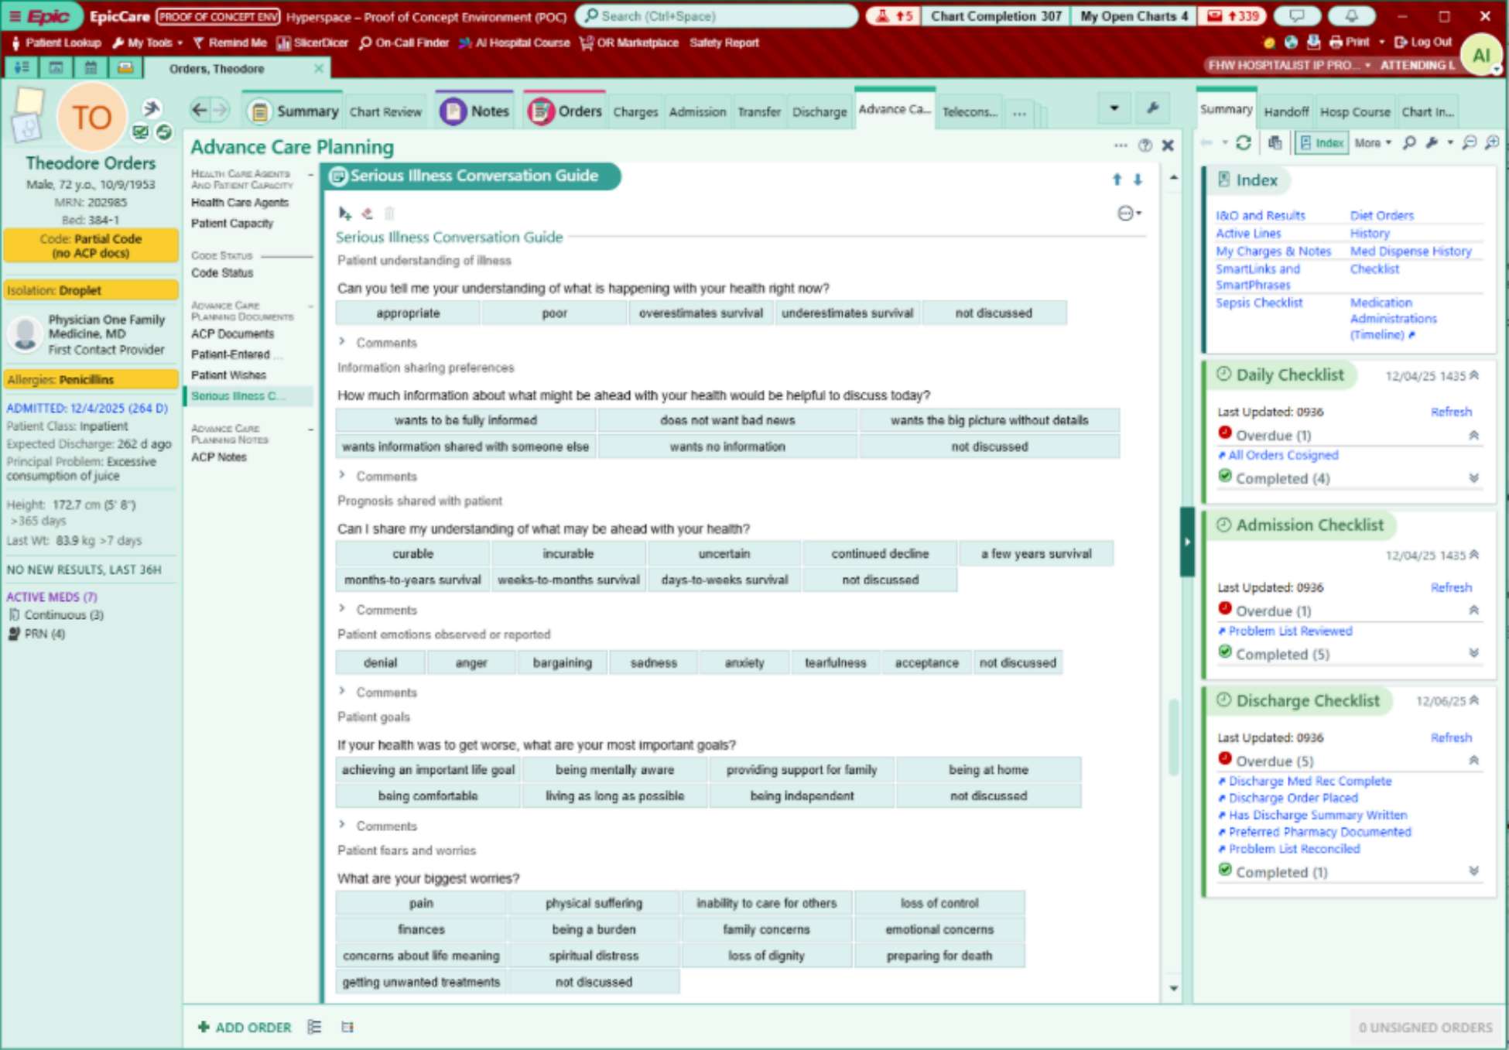Click the ADD ORDER button
1509x1050 pixels.
(x=245, y=1028)
